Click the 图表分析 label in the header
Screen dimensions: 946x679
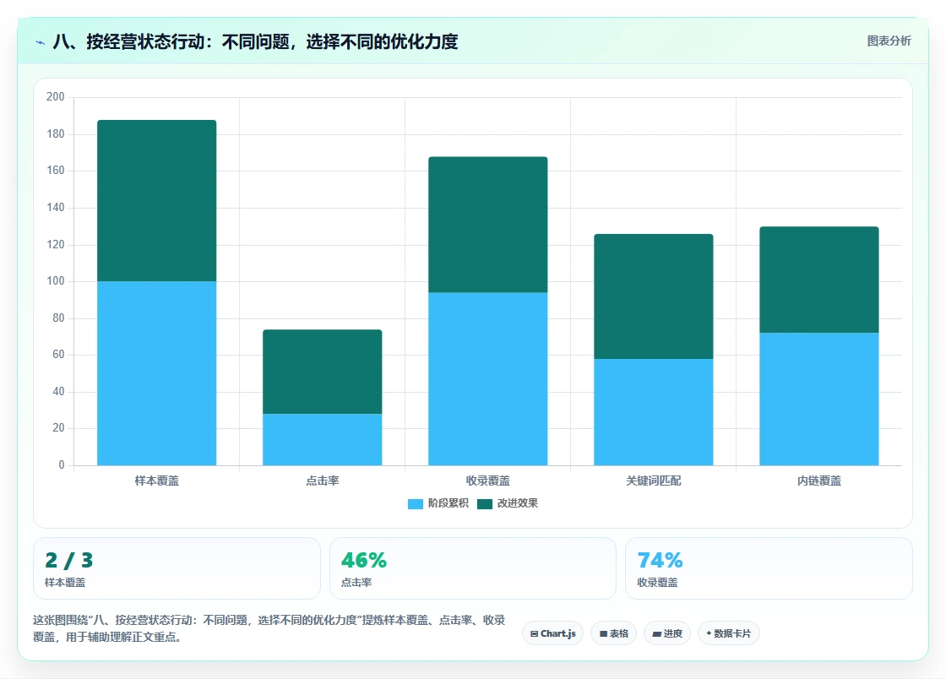[889, 41]
